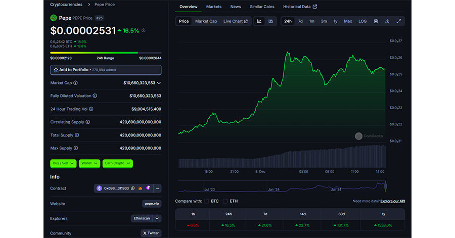Click the Cryptocurrencies breadcrumb link
455x238 pixels.
[66, 5]
